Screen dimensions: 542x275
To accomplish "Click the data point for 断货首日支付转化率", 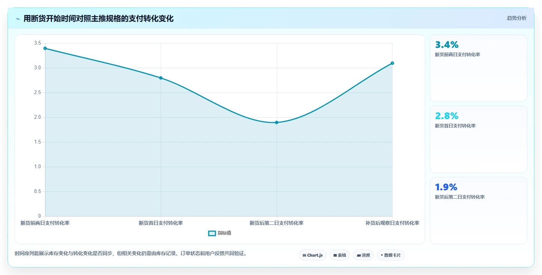I will 161,78.
